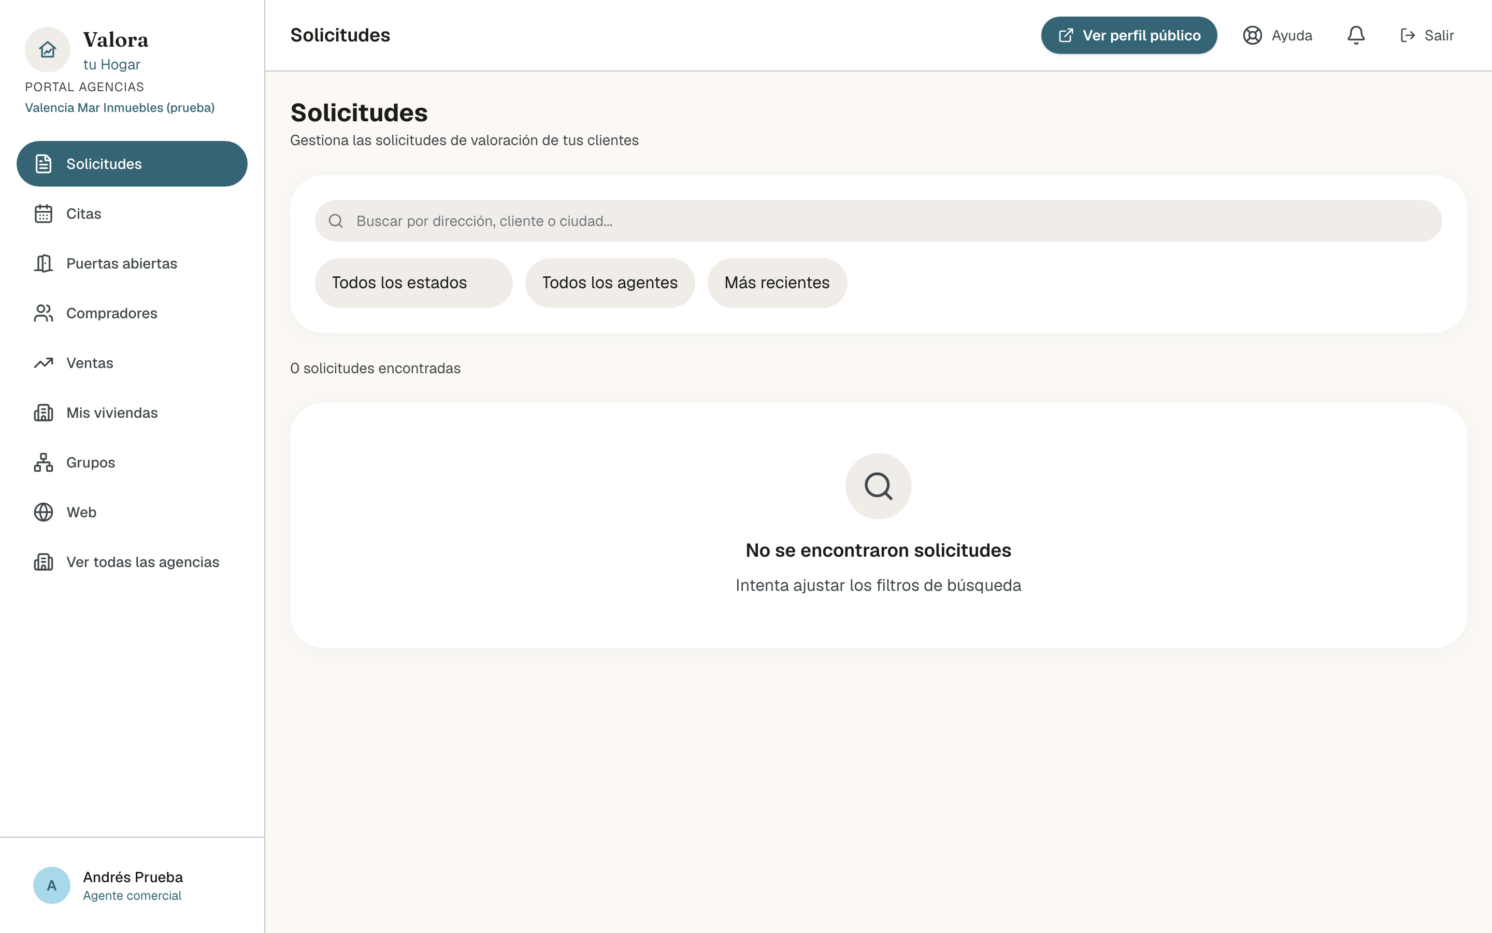Click 'No se encontraron solicitudes' message

tap(878, 550)
